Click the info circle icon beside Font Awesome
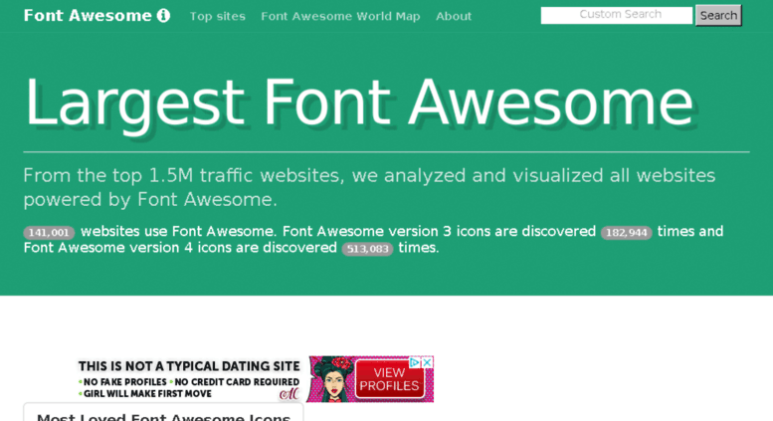Viewport: 773px width, 421px height. point(163,16)
